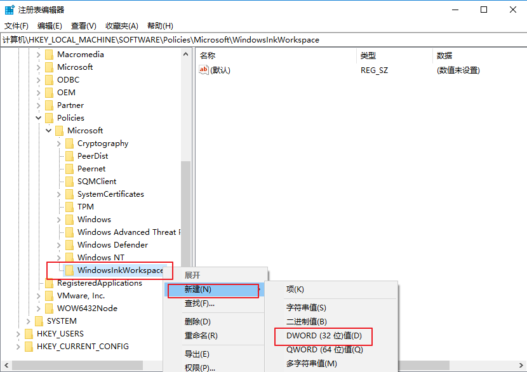Screen dimensions: 527x372
Task: Open the 编辑(E) menu
Action: click(50, 26)
